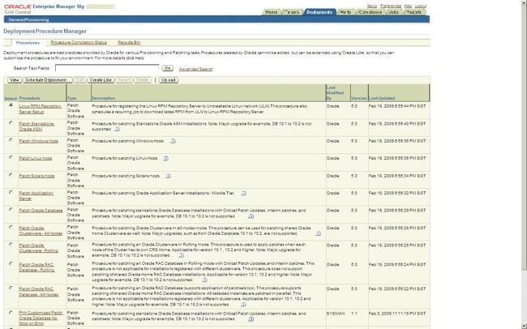This screenshot has width=527, height=329.
Task: Open Linux RPM Repository Server Setup procedure link
Action: [x=40, y=109]
